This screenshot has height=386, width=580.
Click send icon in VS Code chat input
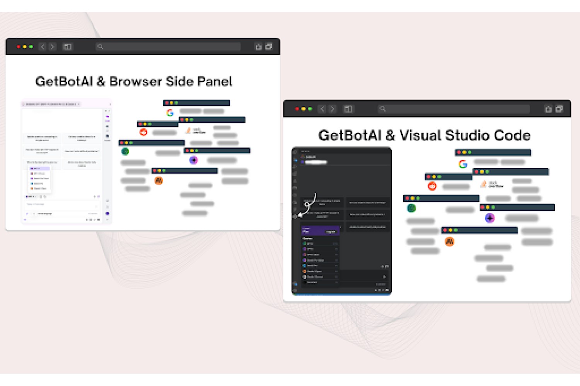pos(384,277)
